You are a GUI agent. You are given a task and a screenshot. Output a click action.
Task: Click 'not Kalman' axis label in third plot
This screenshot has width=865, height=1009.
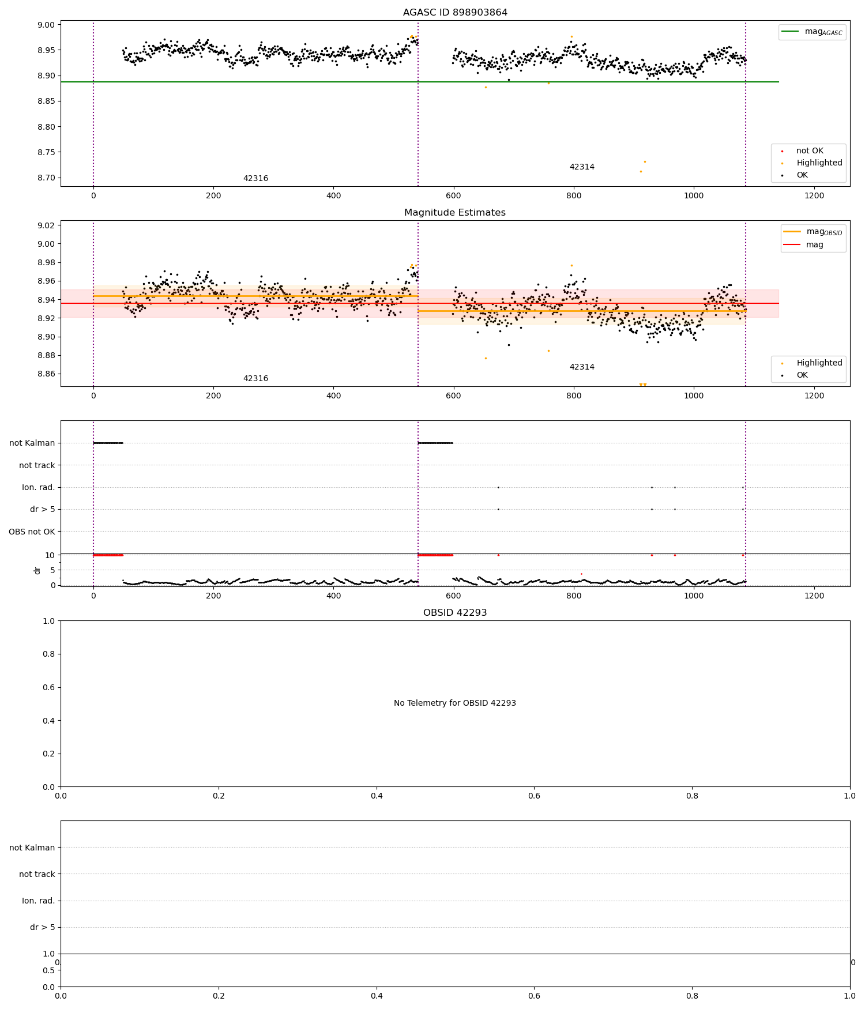(32, 443)
